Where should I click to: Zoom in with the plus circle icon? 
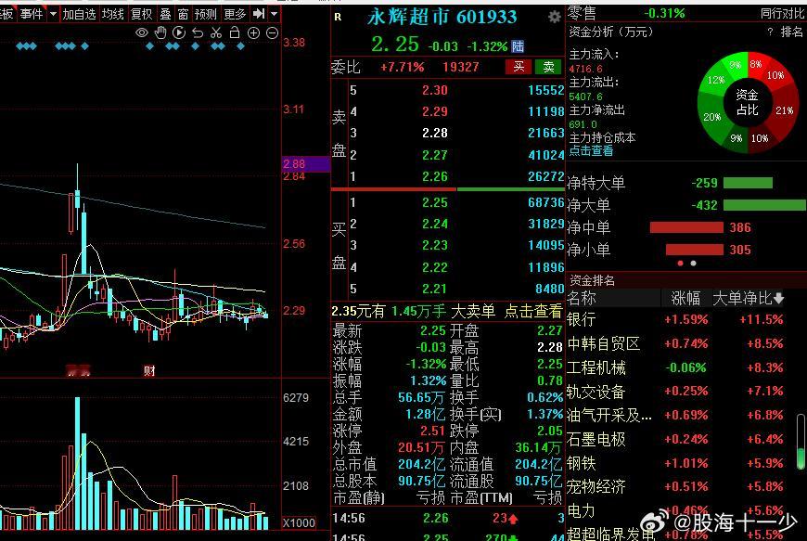click(x=254, y=33)
